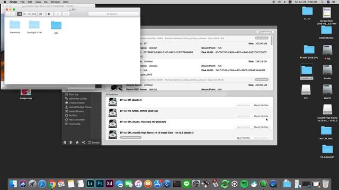This screenshot has height=190, width=339.
Task: Open Partition for macOS High Sierra Install Disk
Action: click(243, 138)
